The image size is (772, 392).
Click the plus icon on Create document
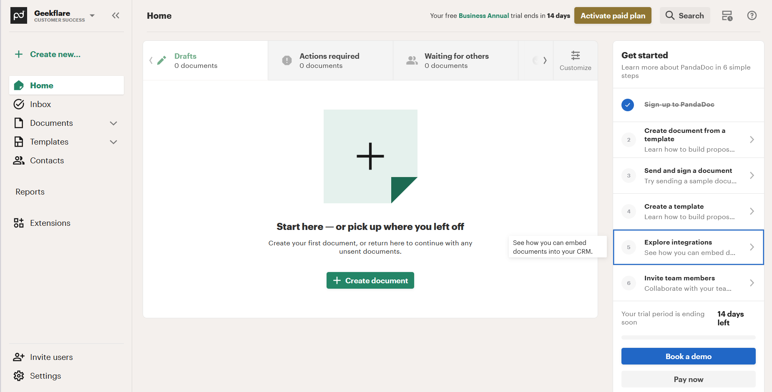pyautogui.click(x=337, y=281)
